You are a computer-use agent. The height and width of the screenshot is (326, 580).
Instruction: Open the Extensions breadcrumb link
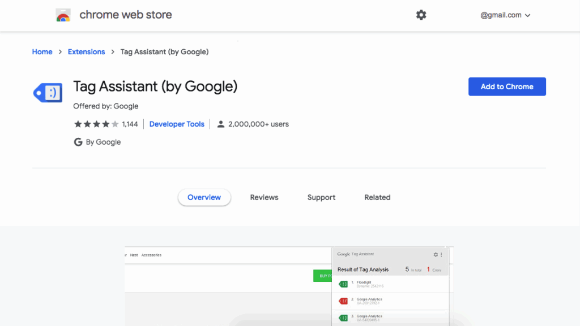pos(86,51)
